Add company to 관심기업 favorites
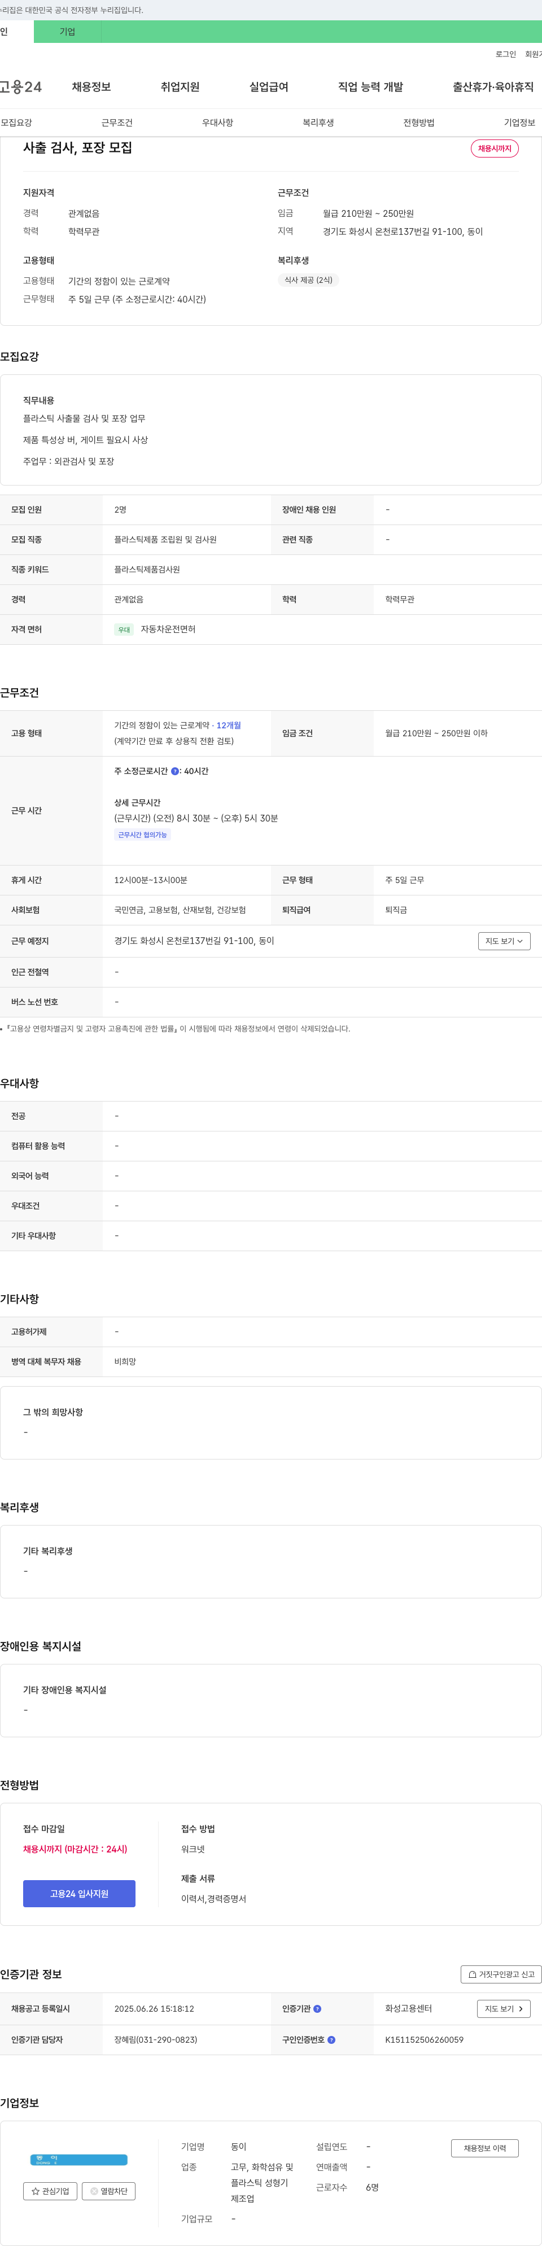Image resolution: width=542 pixels, height=2246 pixels. click(x=51, y=2191)
